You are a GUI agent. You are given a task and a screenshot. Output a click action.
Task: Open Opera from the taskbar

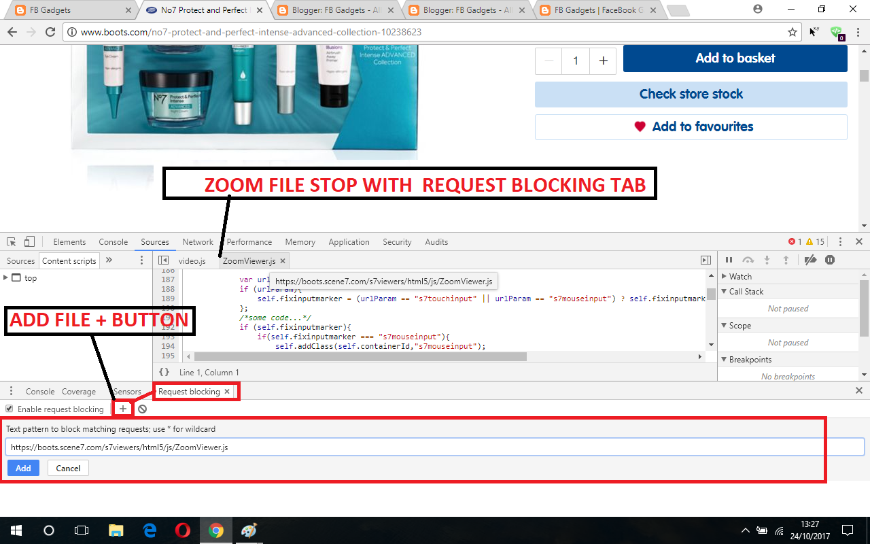click(182, 530)
